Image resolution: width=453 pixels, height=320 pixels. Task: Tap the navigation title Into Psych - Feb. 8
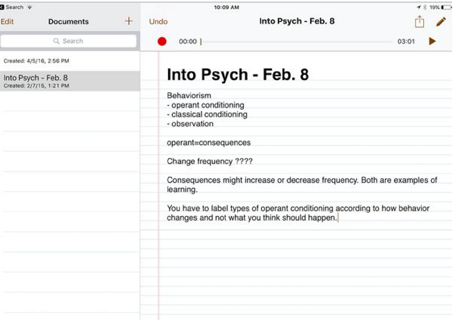pyautogui.click(x=297, y=21)
